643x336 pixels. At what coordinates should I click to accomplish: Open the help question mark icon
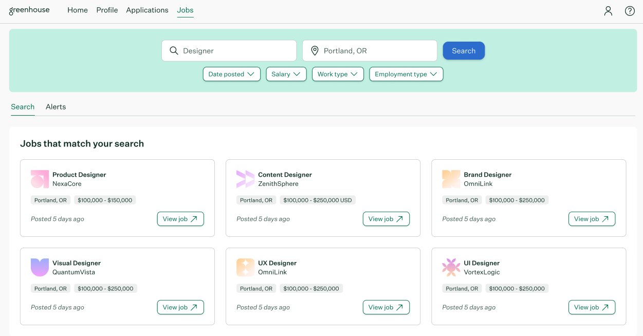coord(630,11)
